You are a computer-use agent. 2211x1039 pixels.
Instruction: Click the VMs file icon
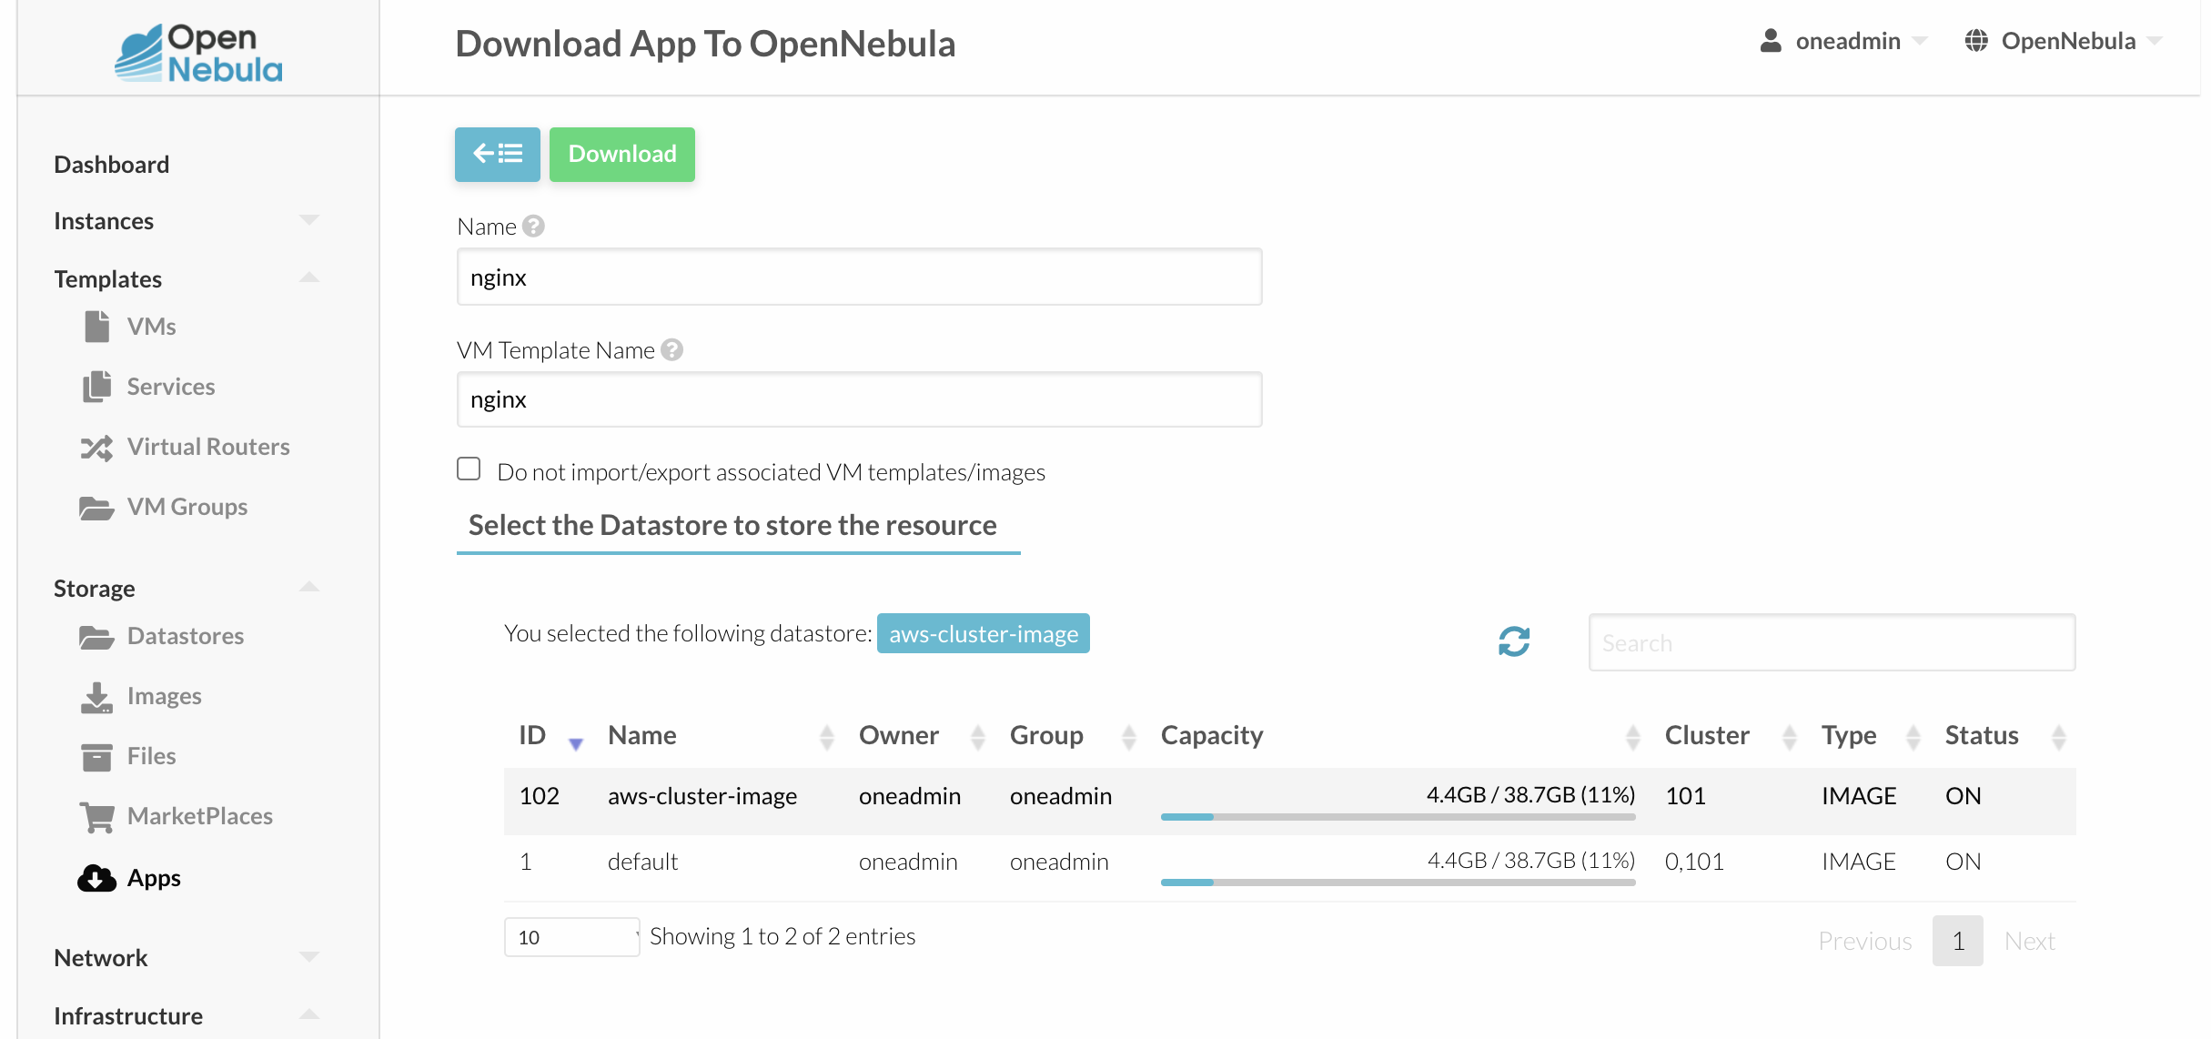click(x=96, y=327)
